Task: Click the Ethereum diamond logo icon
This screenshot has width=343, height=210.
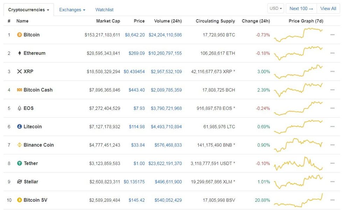Action: tap(20, 53)
